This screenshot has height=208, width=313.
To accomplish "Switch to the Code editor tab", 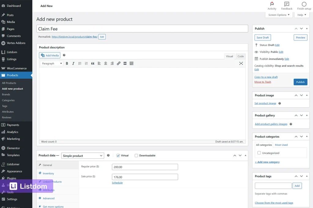I will click(241, 56).
